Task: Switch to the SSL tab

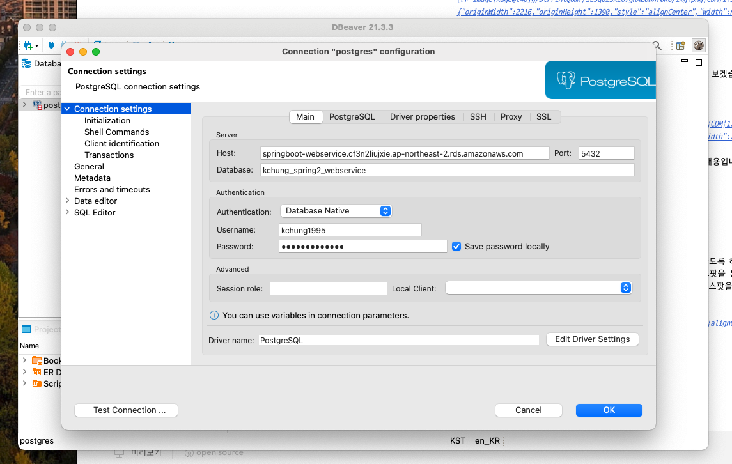Action: 544,117
